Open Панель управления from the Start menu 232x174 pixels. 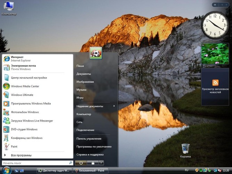pyautogui.click(x=89, y=139)
